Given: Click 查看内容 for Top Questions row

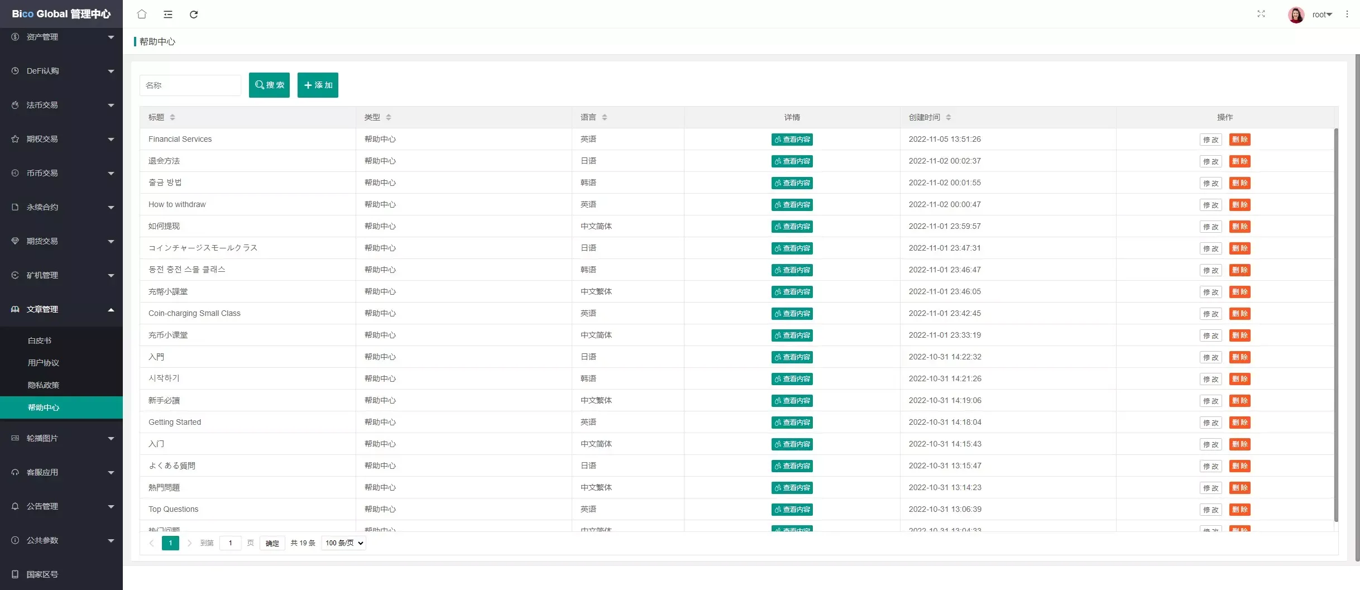Looking at the screenshot, I should 792,510.
